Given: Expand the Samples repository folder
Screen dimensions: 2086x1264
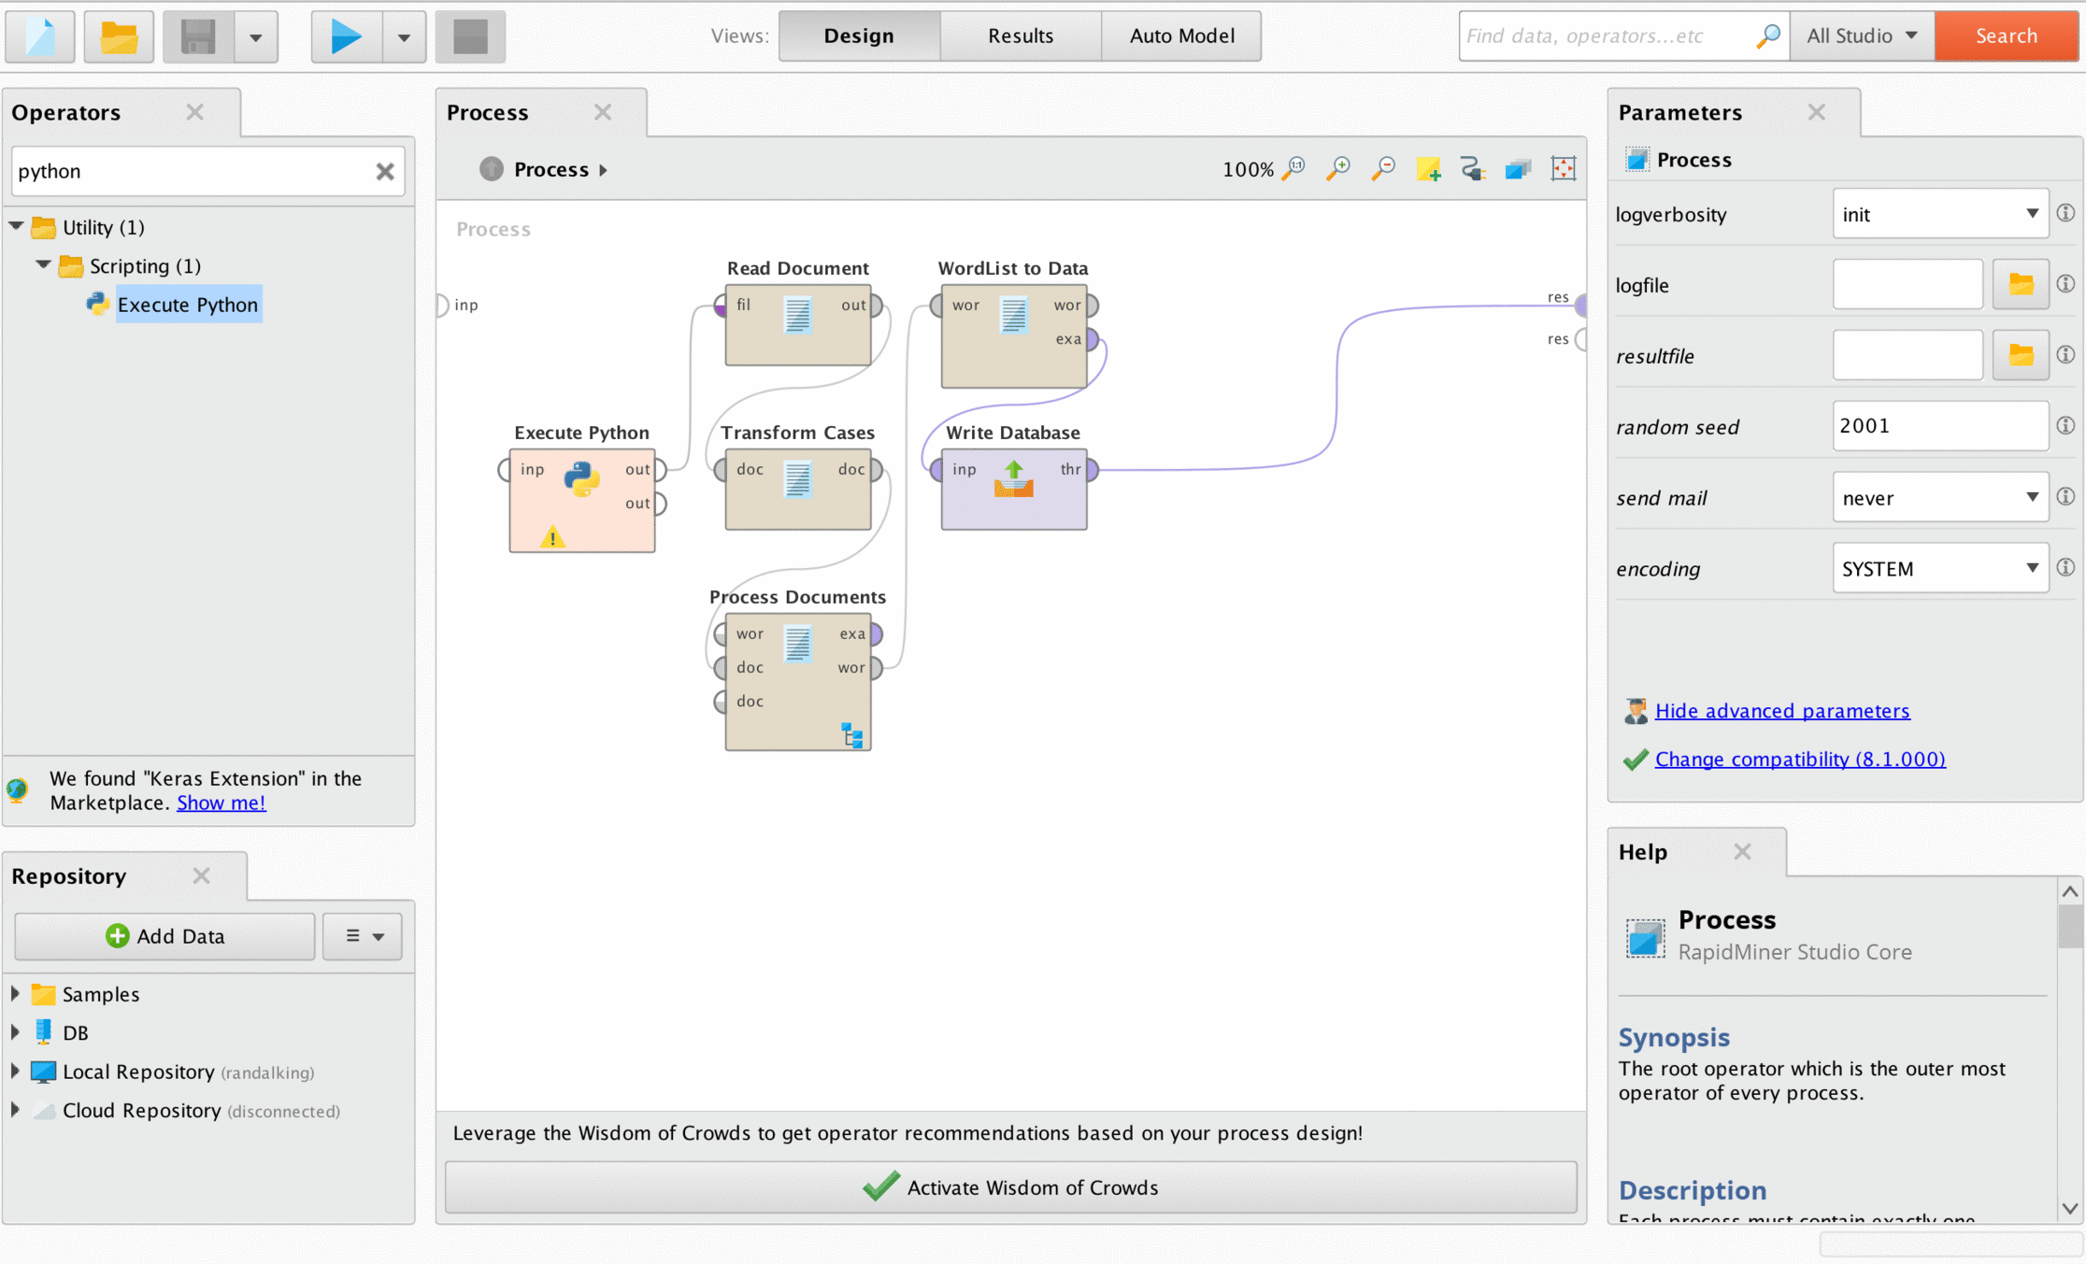Looking at the screenshot, I should [x=15, y=993].
